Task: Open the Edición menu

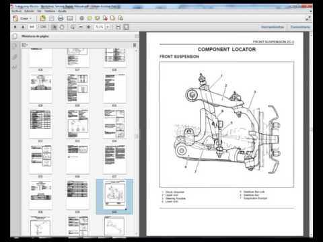Action: pyautogui.click(x=29, y=11)
